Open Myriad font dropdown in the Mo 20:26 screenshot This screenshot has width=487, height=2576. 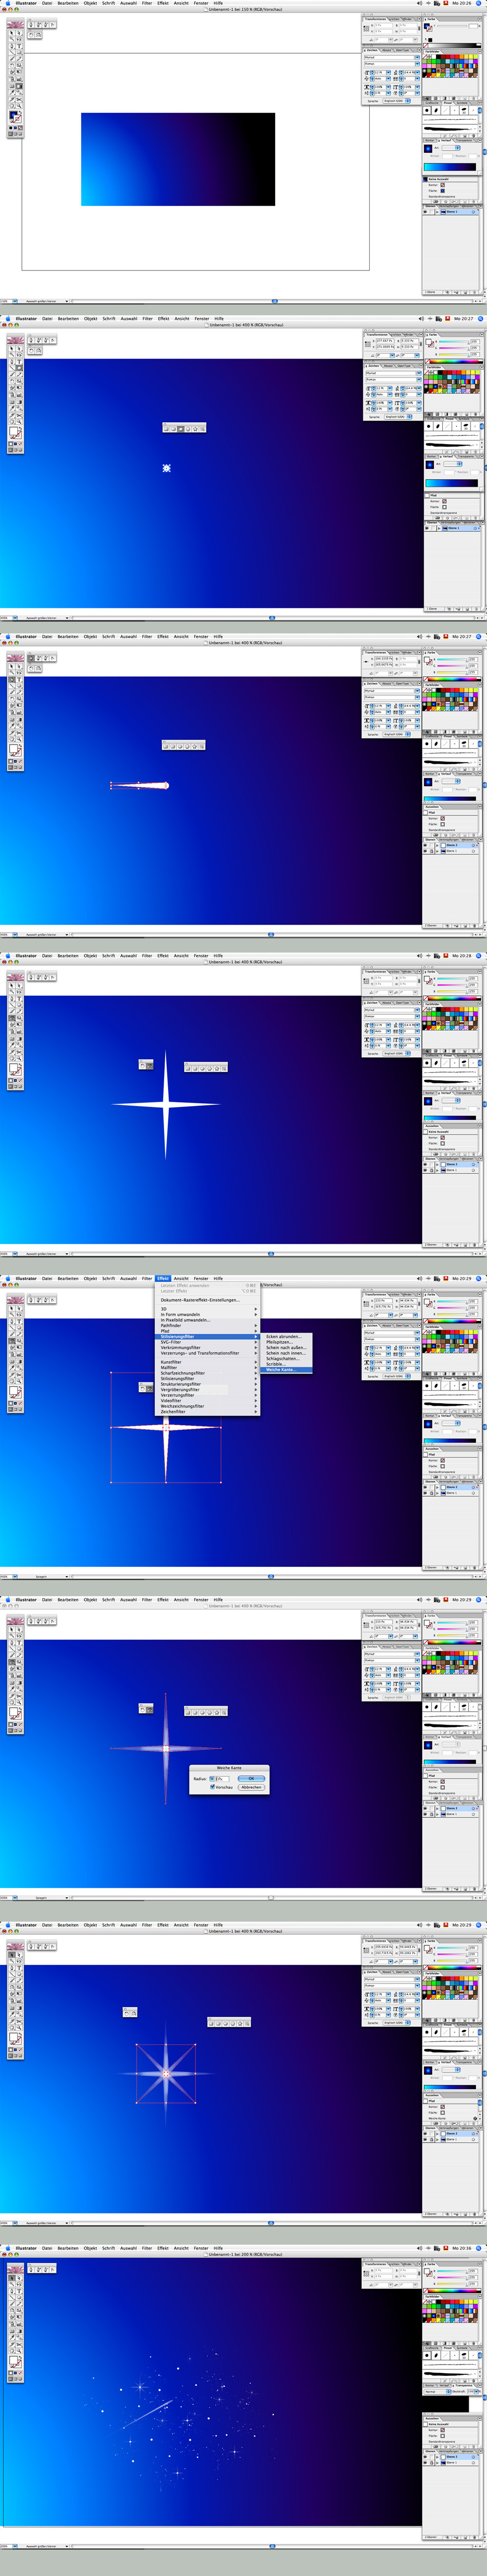(x=417, y=57)
